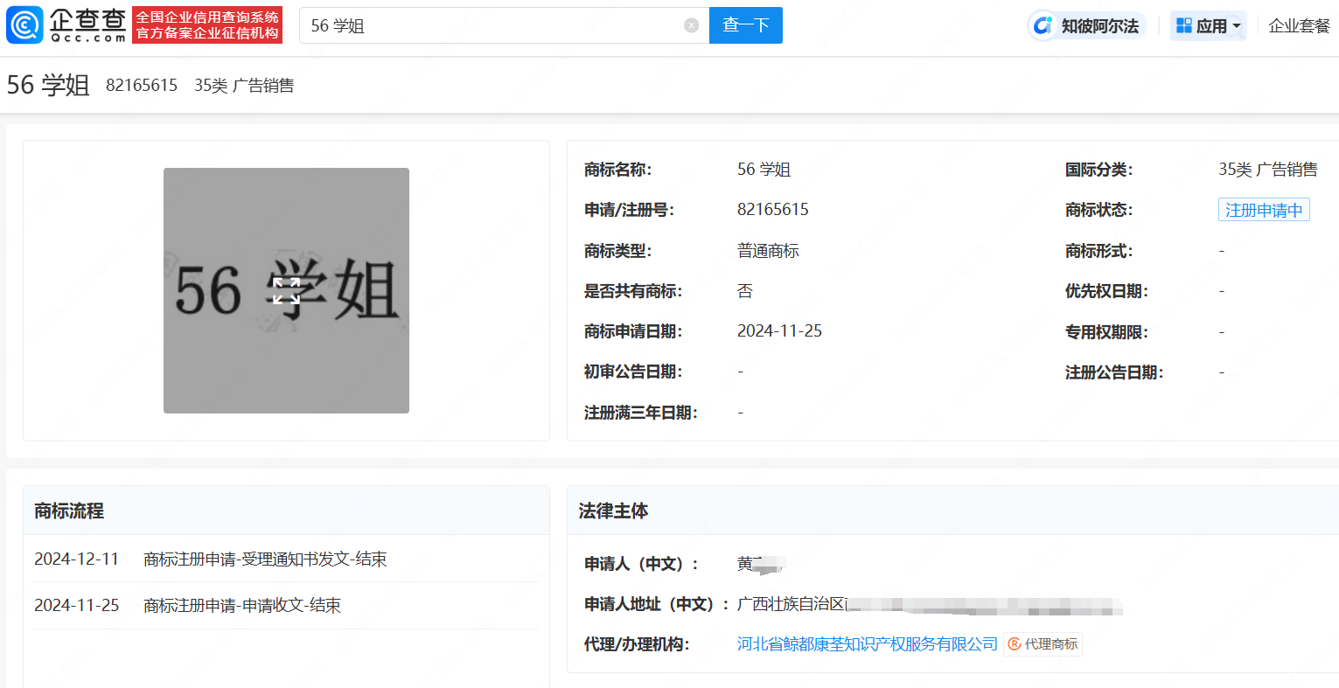Click the 35类 广告销售 classification value in details
Screen dimensions: 1339x688
(1268, 169)
